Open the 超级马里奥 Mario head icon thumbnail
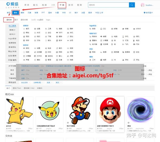The width and height of the screenshot is (160, 142). coord(110,111)
